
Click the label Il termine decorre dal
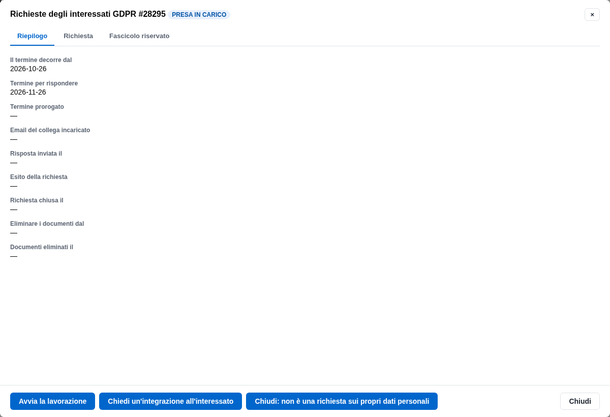pyautogui.click(x=41, y=60)
